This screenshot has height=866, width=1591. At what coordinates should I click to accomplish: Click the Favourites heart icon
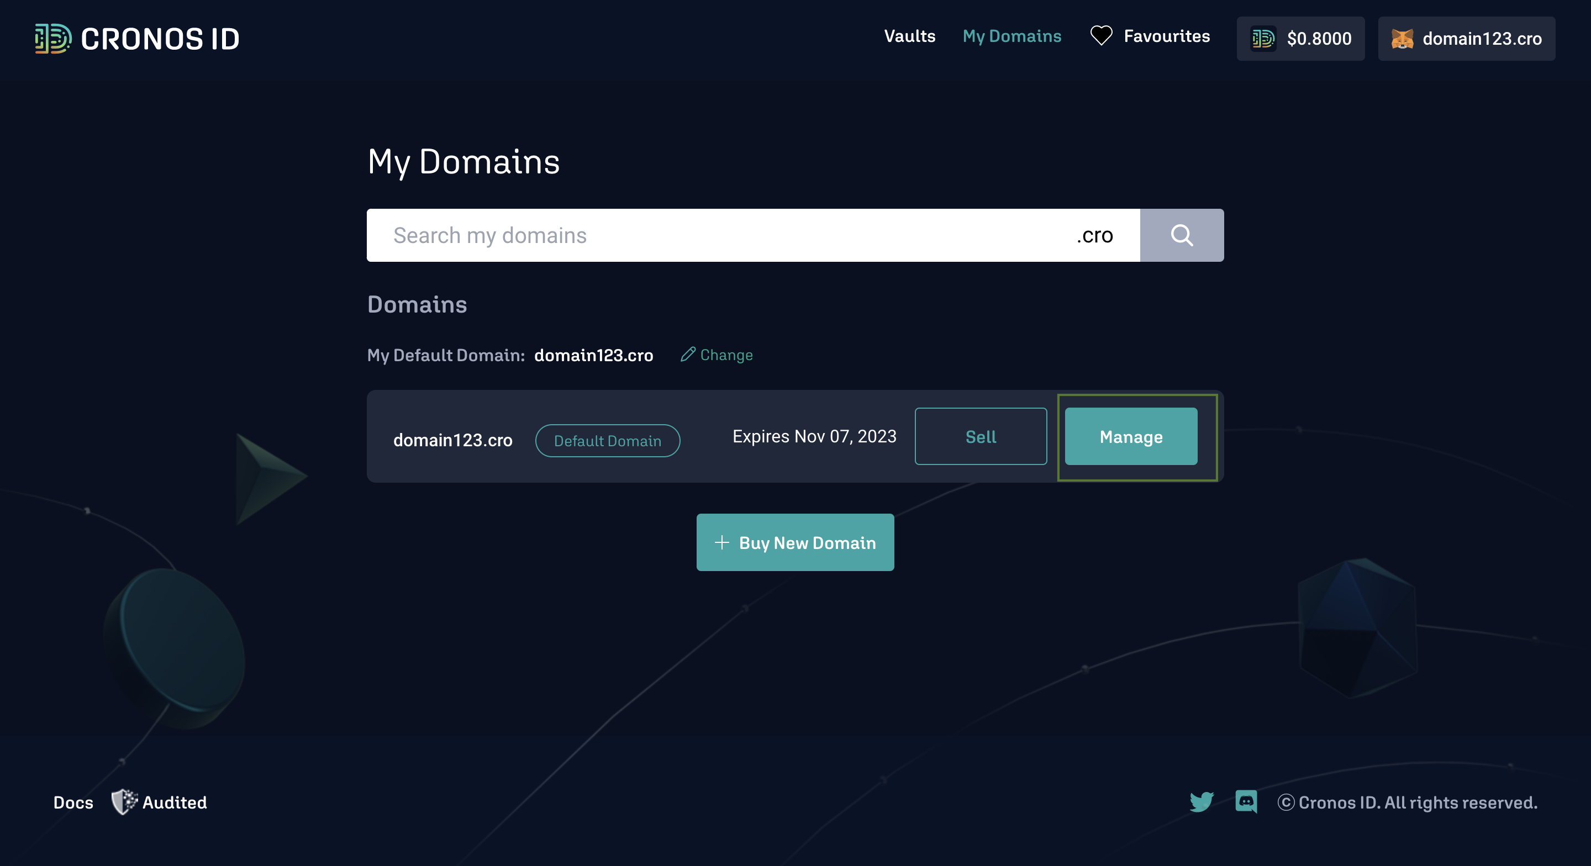click(x=1100, y=36)
